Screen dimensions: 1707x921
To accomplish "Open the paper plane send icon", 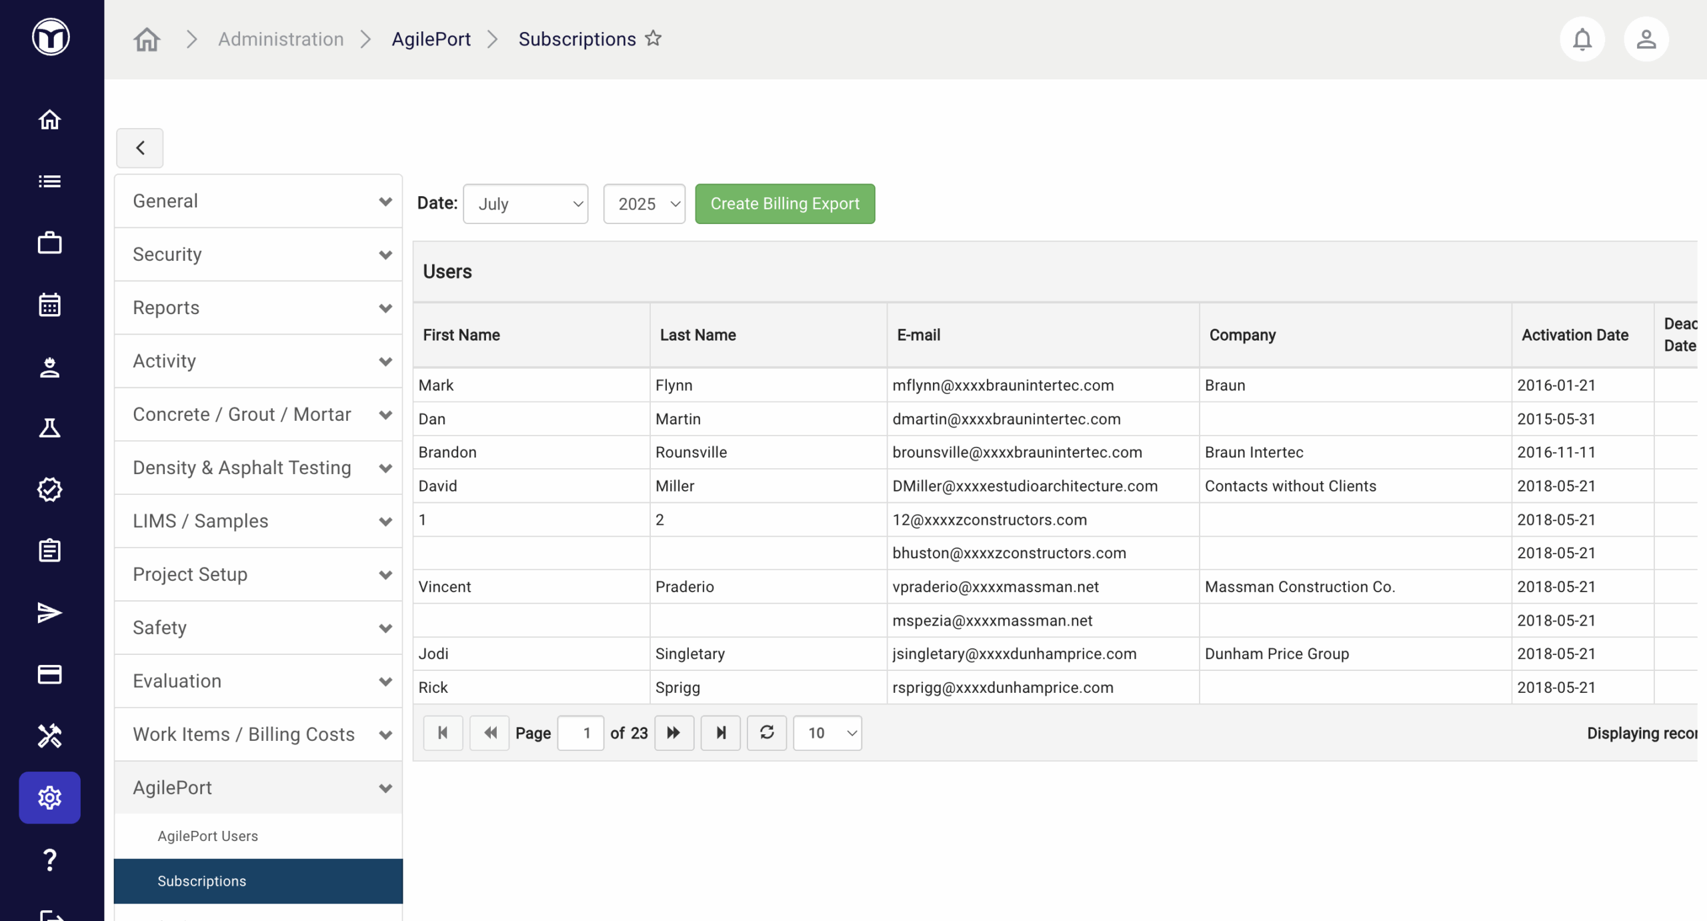I will [50, 612].
